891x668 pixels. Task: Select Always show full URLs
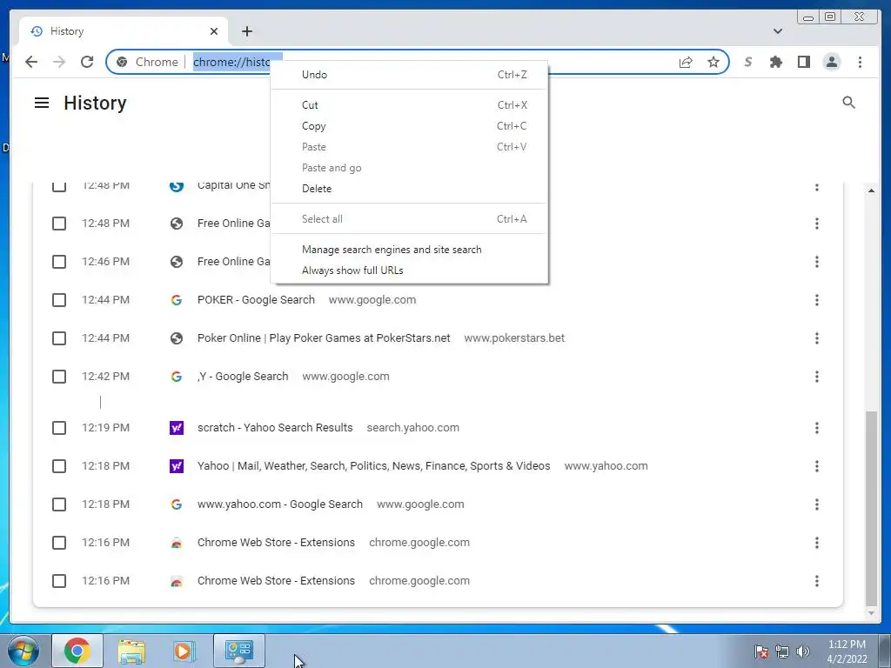click(x=409, y=271)
